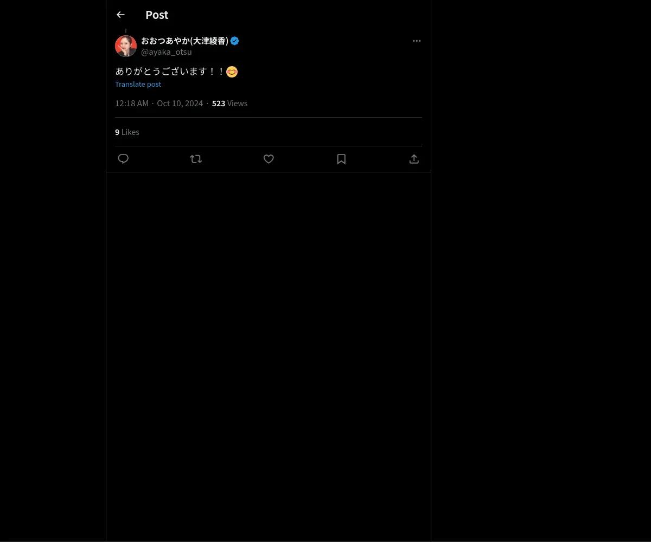651x542 pixels.
Task: Click the Oct 10, 2024 date
Action: click(x=180, y=104)
